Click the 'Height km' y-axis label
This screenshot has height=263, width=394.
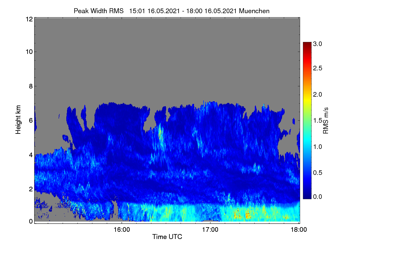pos(18,119)
